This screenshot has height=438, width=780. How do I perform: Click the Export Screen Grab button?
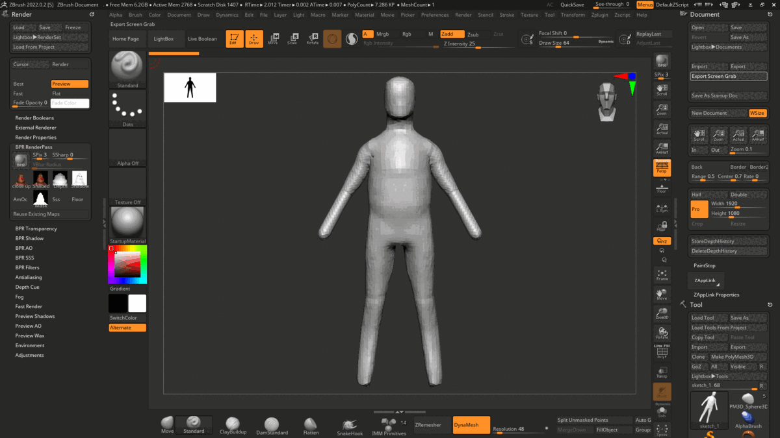pos(720,76)
